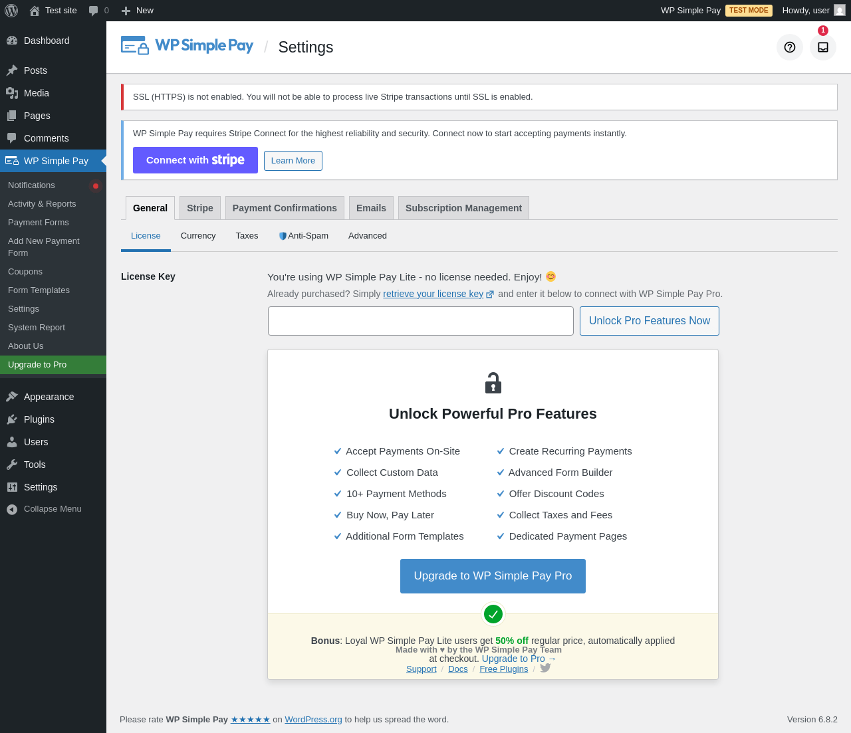Open the notifications inbox icon
The width and height of the screenshot is (851, 733).
pos(823,47)
